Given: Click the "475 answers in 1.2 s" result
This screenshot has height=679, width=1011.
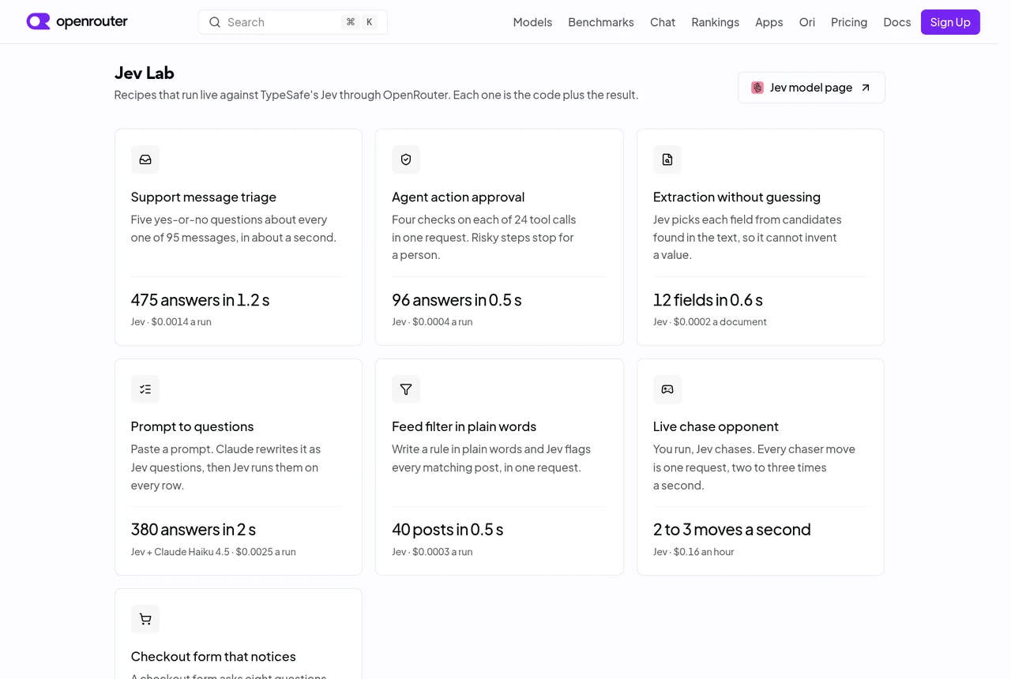Looking at the screenshot, I should [200, 300].
